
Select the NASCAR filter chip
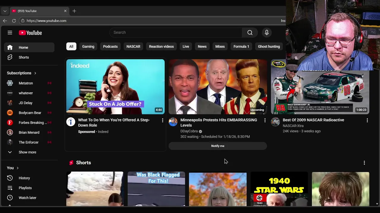tap(133, 46)
